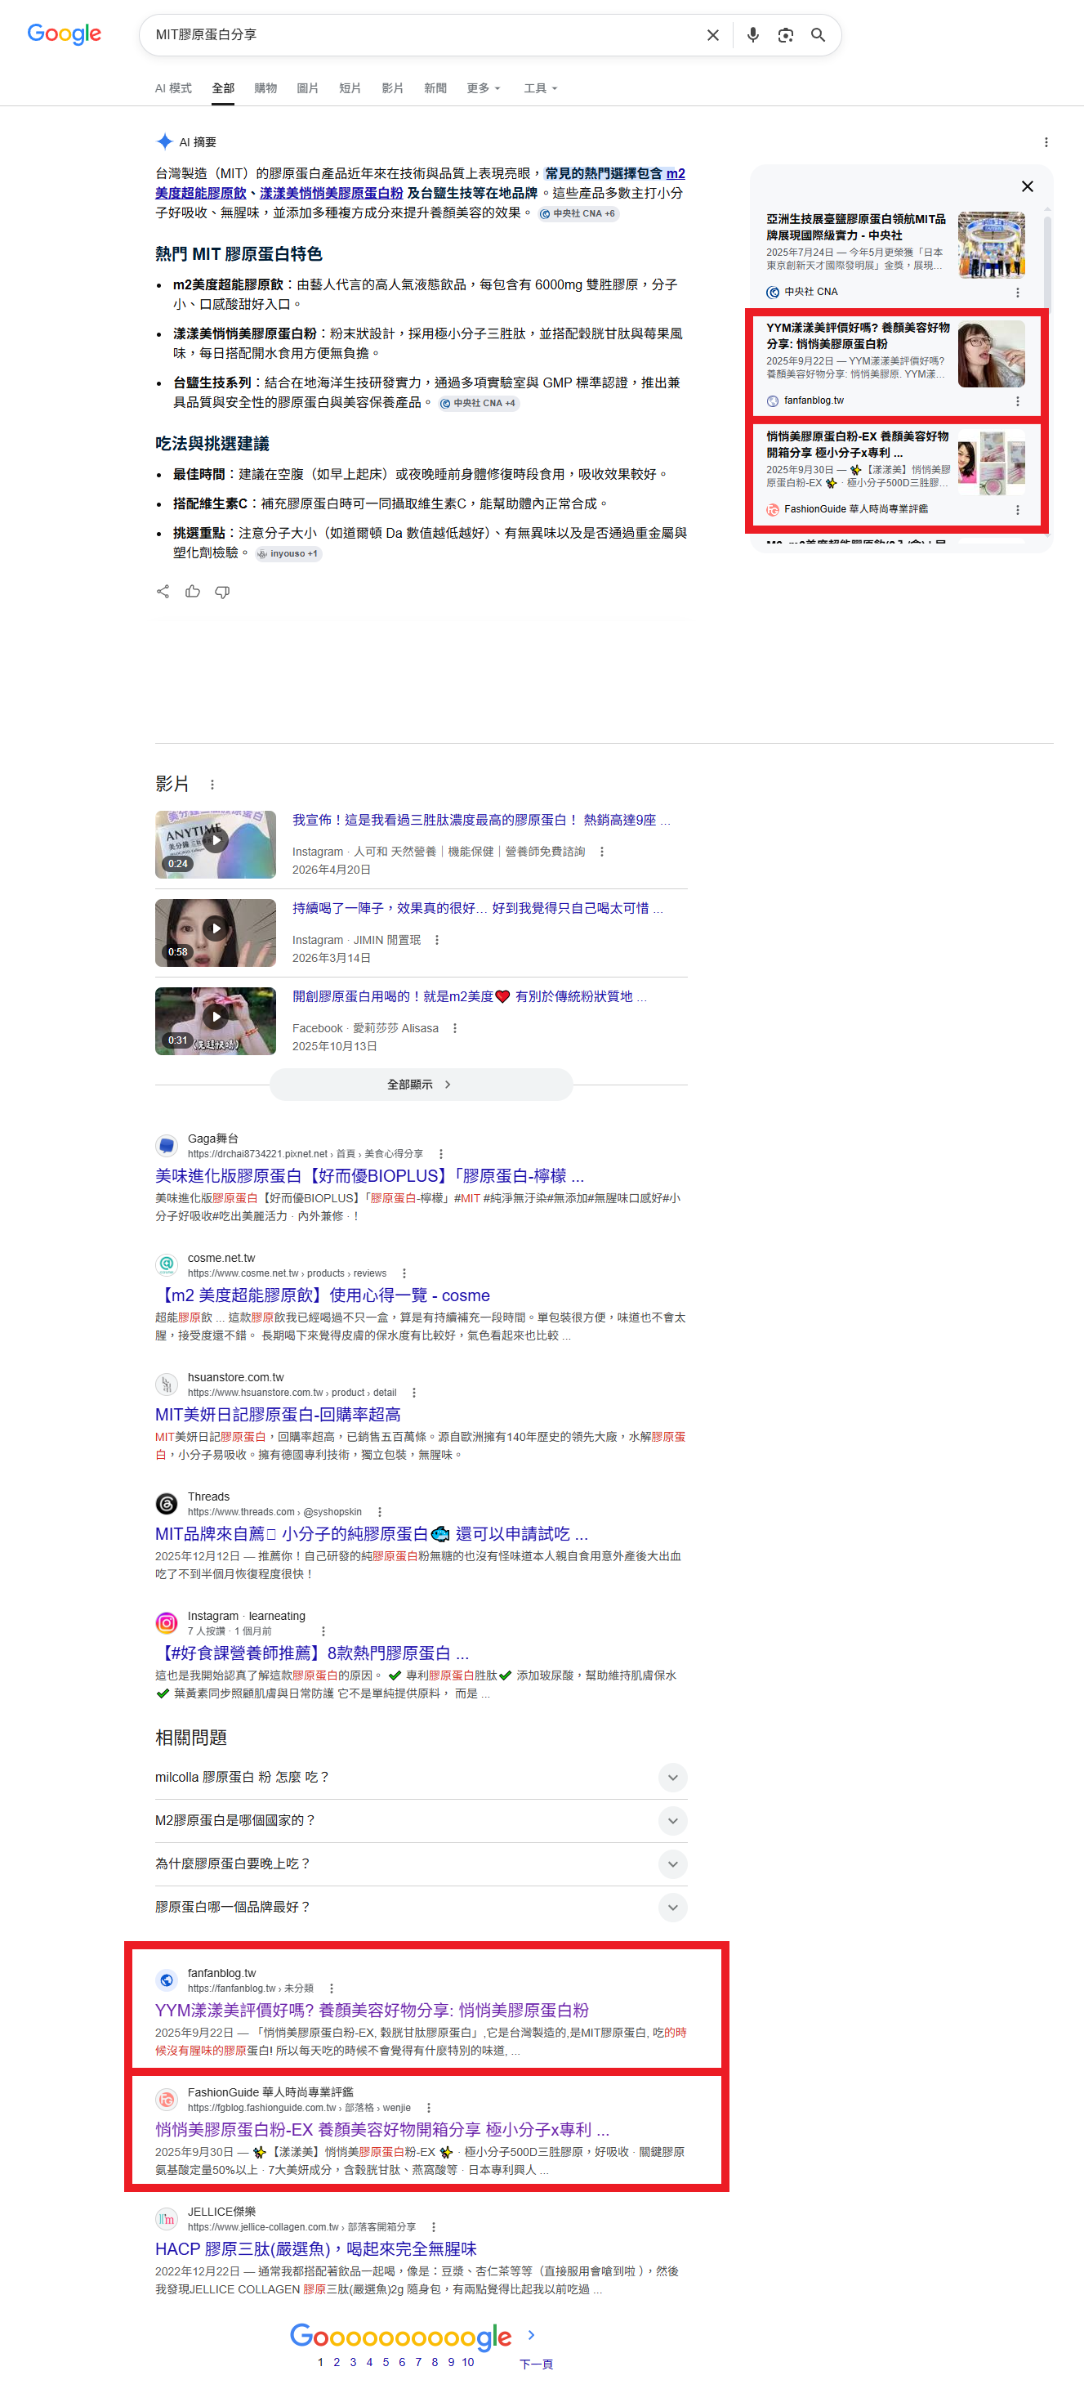This screenshot has height=2389, width=1084.
Task: Open options for 人可和 Instagram video result
Action: (x=602, y=852)
